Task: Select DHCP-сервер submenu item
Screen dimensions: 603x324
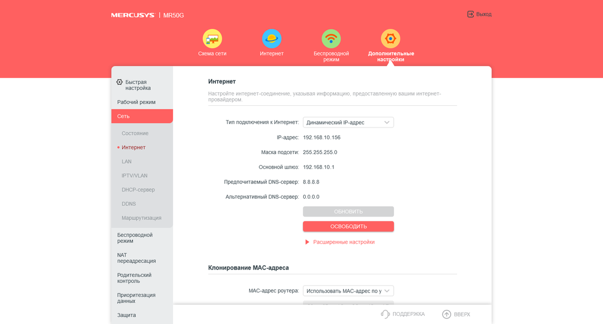Action: (x=138, y=190)
